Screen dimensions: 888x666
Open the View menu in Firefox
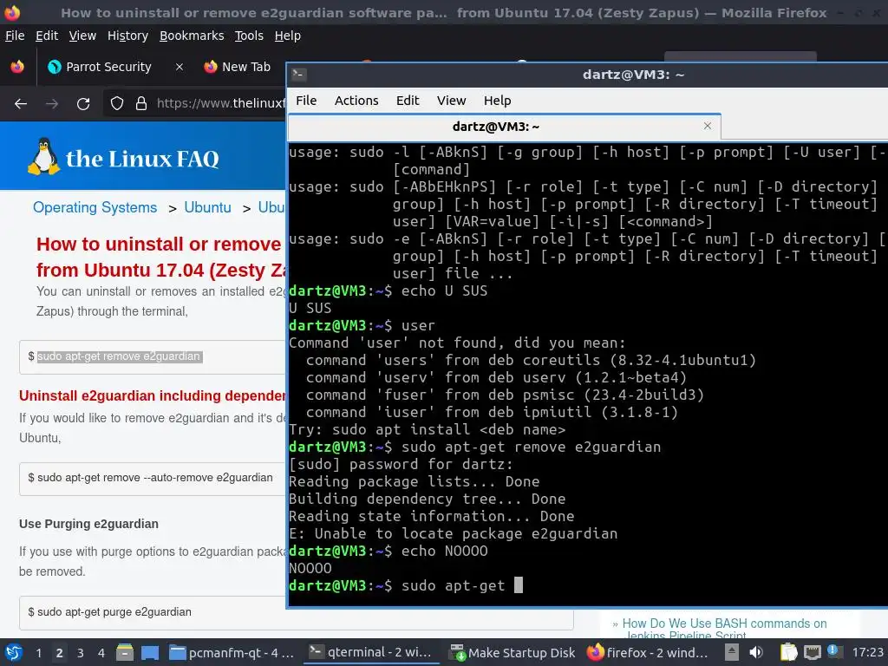click(x=82, y=36)
